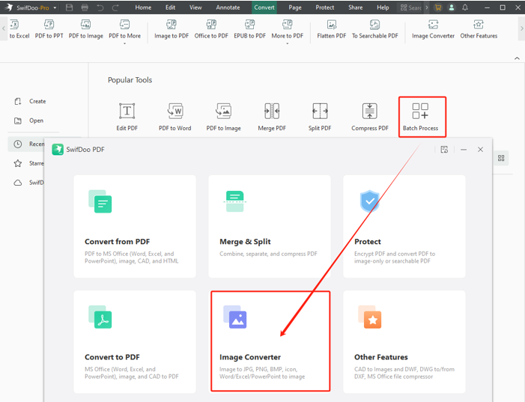Launch PDF to Word popular tool
The height and width of the screenshot is (402, 525).
click(175, 117)
